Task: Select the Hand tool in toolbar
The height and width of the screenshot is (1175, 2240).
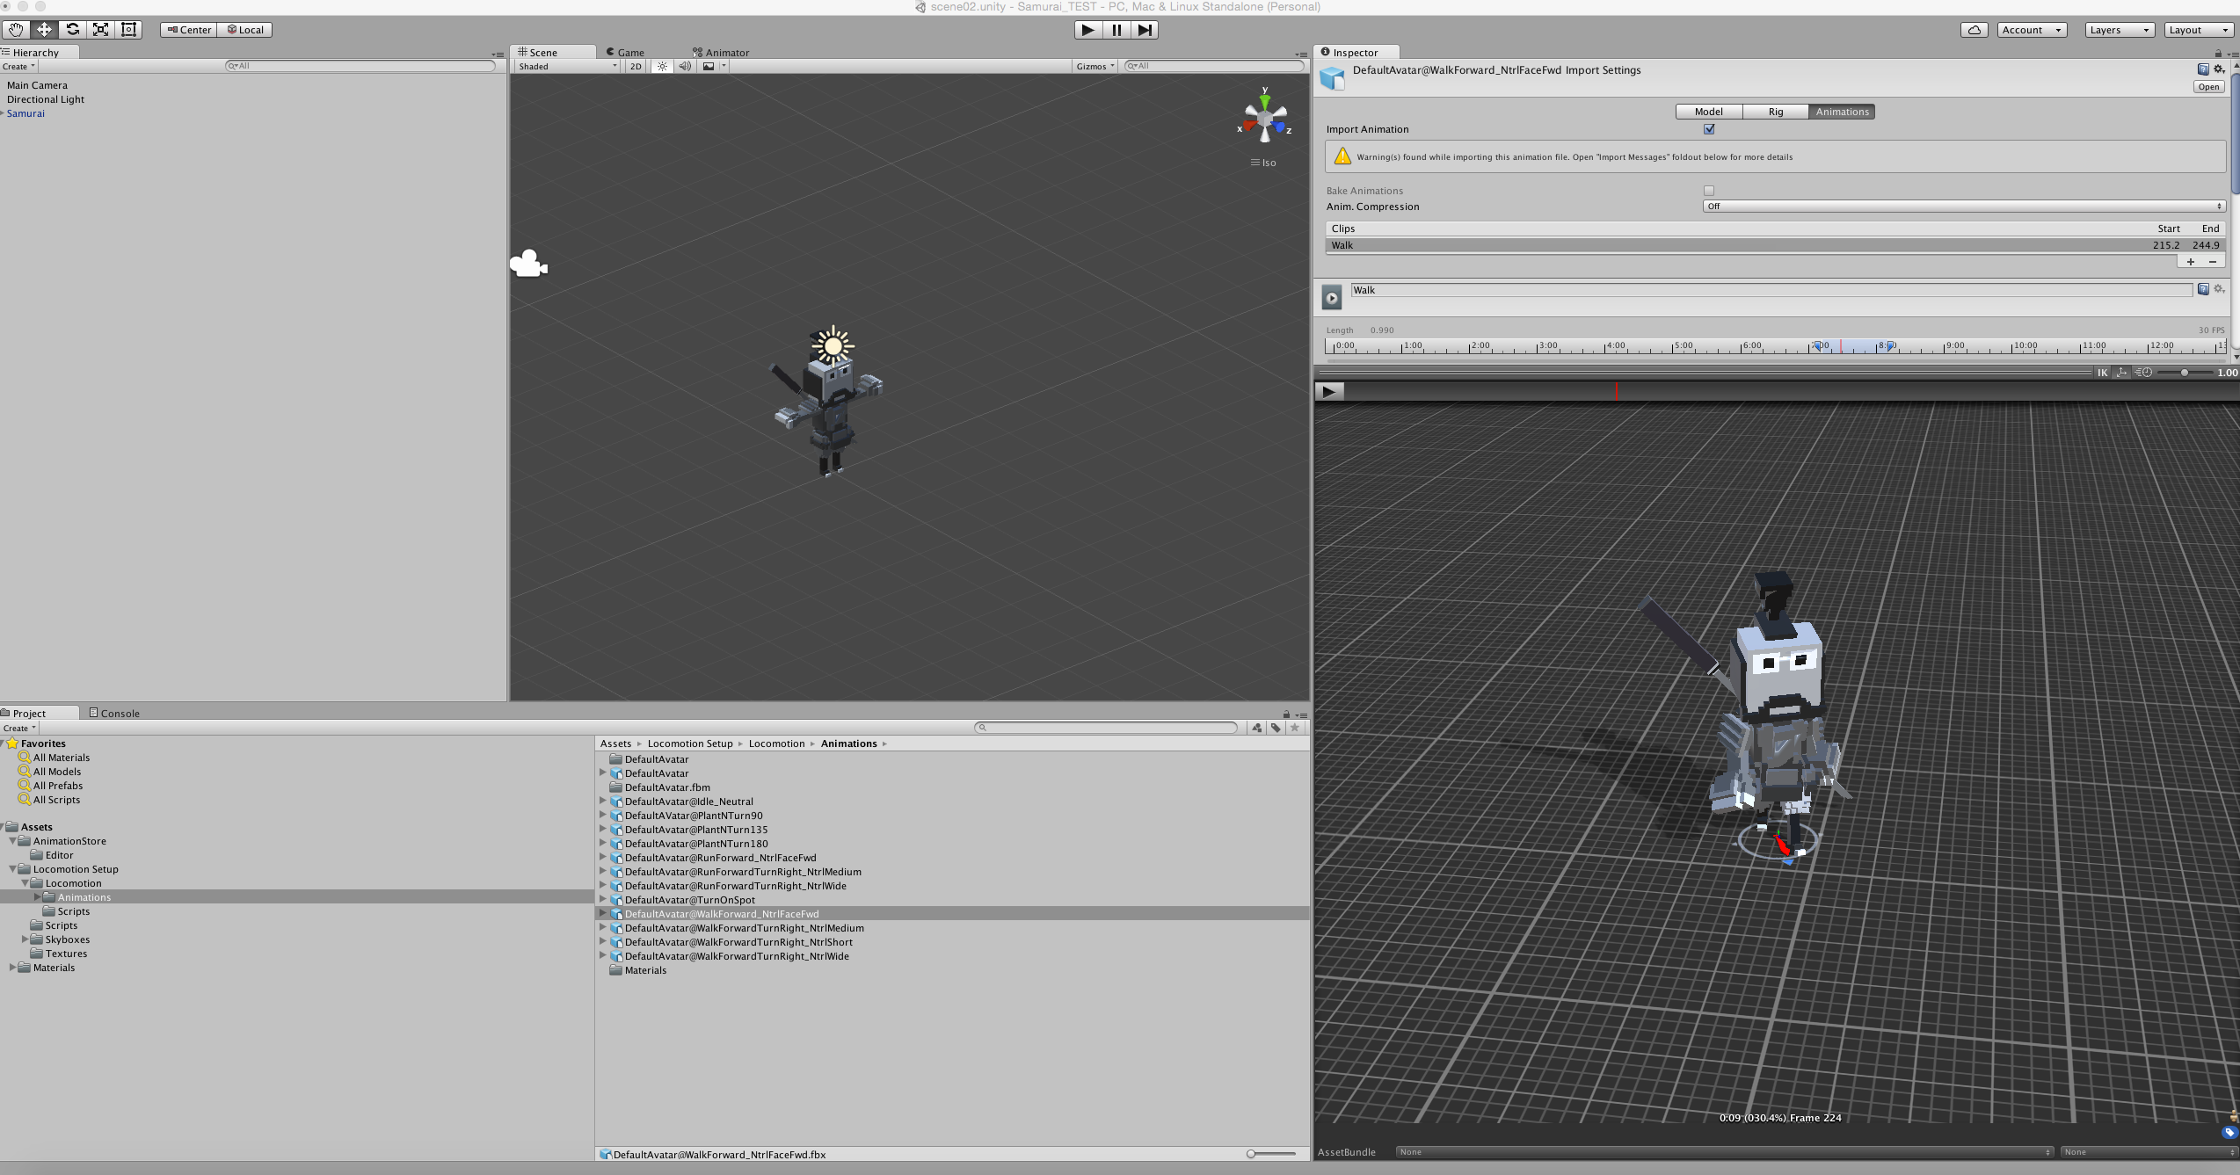Action: coord(16,30)
